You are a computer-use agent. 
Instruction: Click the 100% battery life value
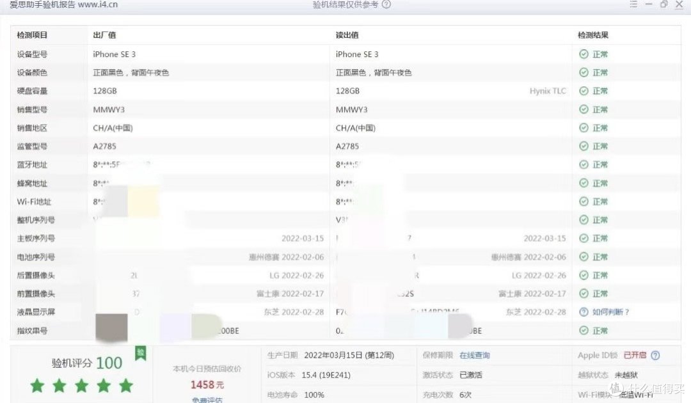point(314,395)
